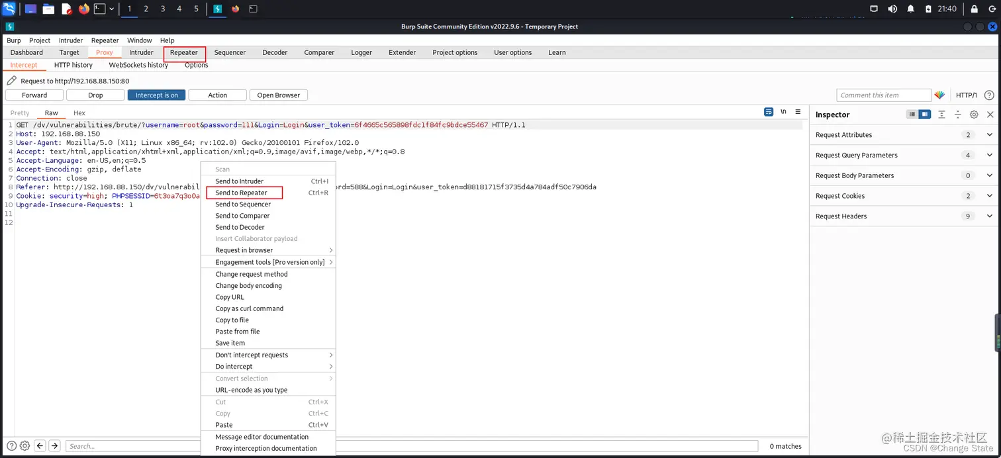This screenshot has width=1001, height=458.
Task: Click the HTTP/1 protocol label
Action: click(967, 95)
